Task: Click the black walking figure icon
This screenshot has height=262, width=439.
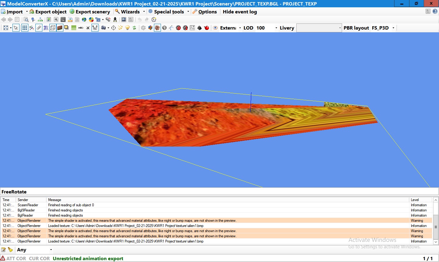Action: tap(115, 19)
